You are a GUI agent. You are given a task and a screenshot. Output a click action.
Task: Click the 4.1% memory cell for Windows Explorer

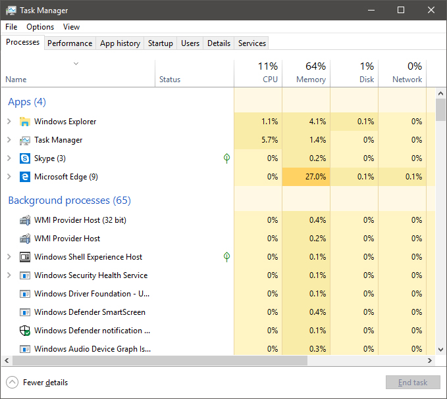tap(306, 122)
